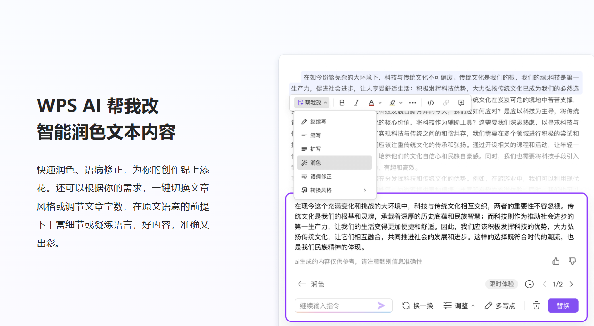Viewport: 594px width, 326px height.
Task: Toggle italic formatting in the floating toolbar
Action: (x=357, y=103)
